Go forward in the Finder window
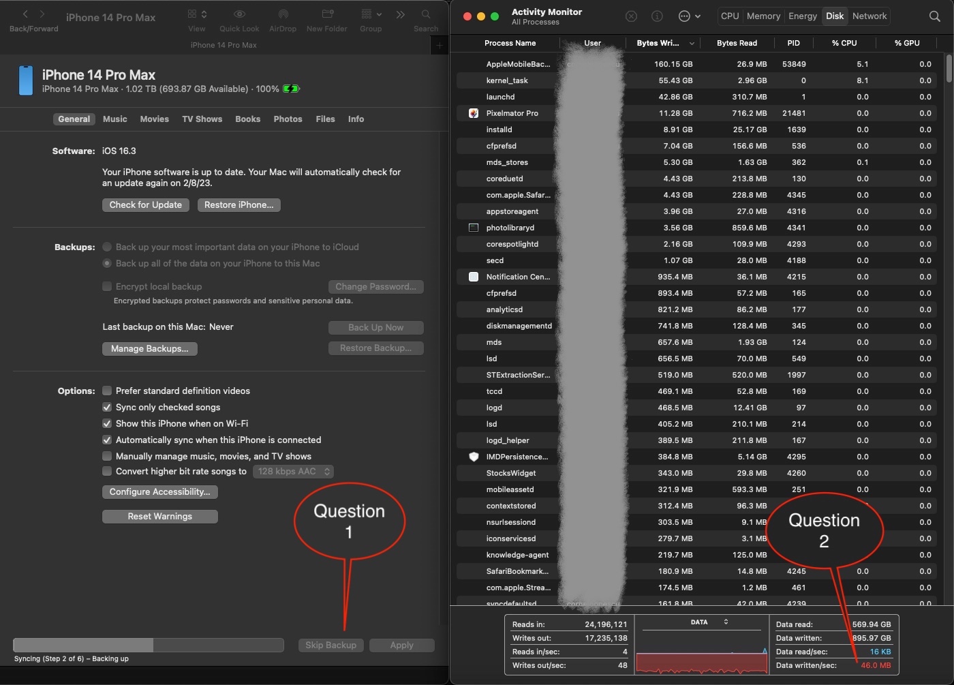The image size is (954, 685). (x=42, y=14)
